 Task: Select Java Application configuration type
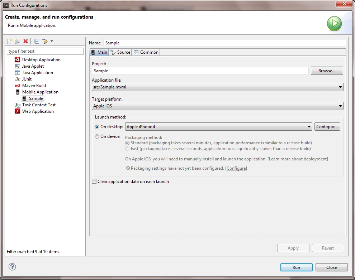(38, 73)
